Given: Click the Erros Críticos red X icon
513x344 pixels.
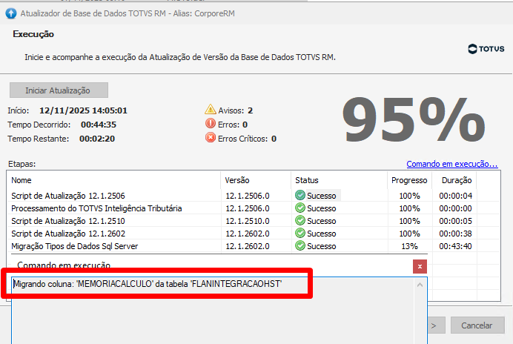Looking at the screenshot, I should click(x=211, y=137).
